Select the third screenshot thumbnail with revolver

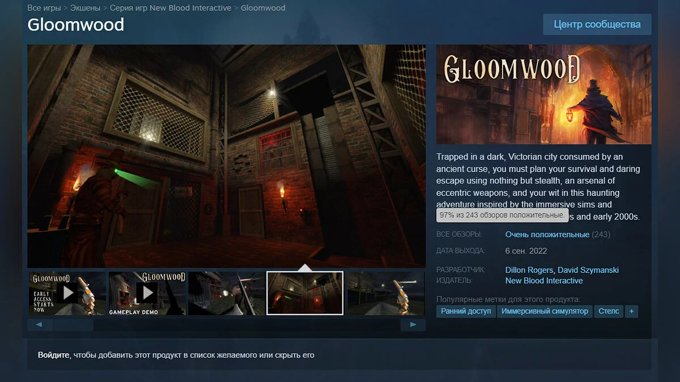point(227,293)
